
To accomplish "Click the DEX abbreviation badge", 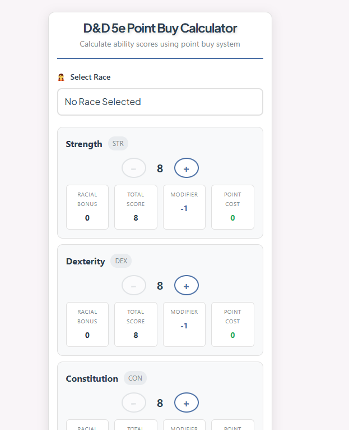I will coord(121,260).
